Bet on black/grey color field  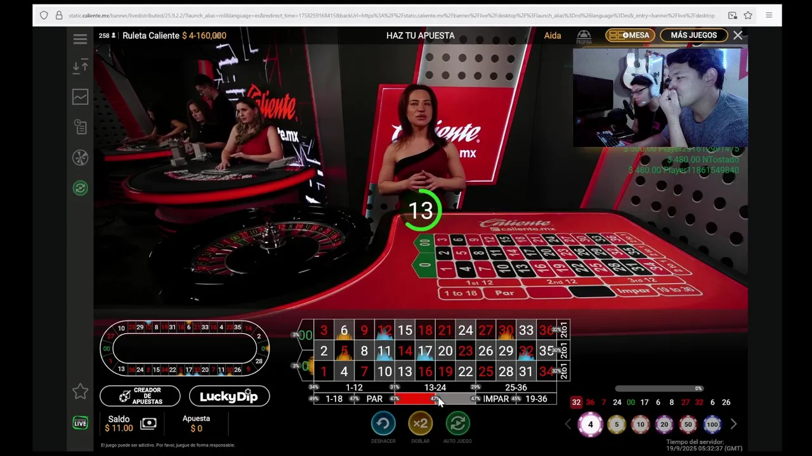point(455,399)
